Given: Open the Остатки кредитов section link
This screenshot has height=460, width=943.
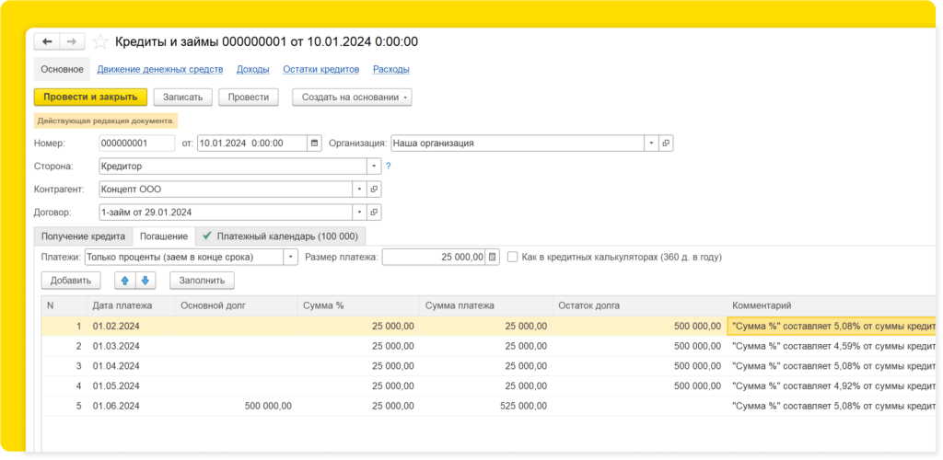Looking at the screenshot, I should [321, 69].
